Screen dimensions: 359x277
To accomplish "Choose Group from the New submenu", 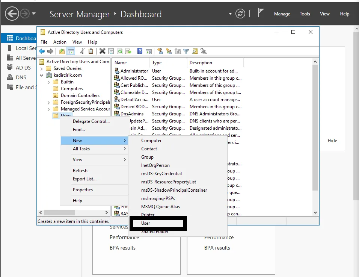I will (178, 157).
